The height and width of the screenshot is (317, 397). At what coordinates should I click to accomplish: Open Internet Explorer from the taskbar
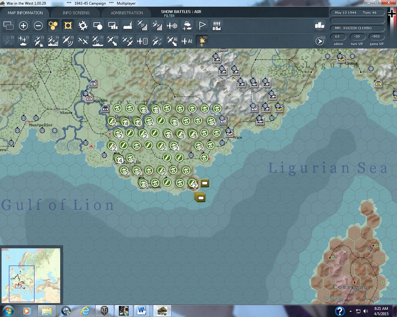pos(85,311)
